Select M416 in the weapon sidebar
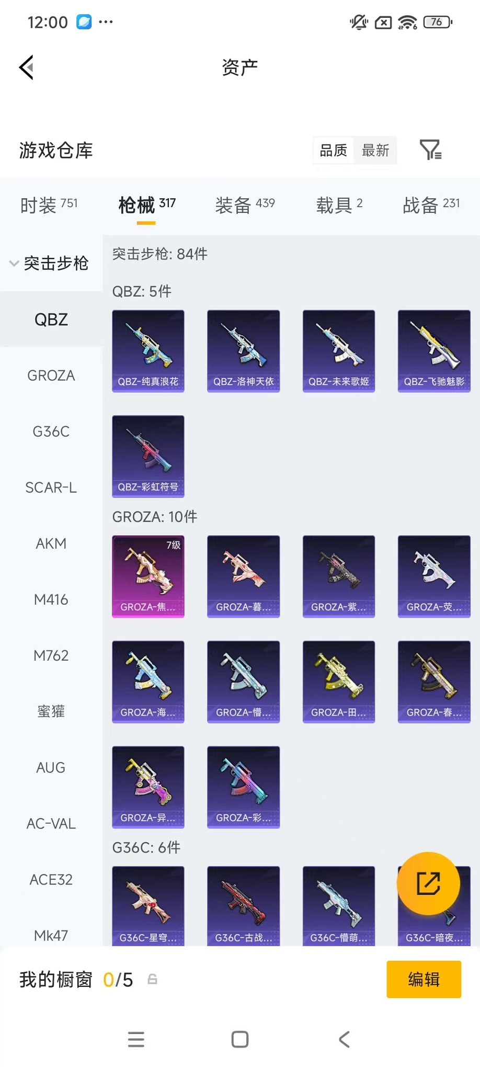Viewport: 480px width, 1067px height. coord(51,599)
